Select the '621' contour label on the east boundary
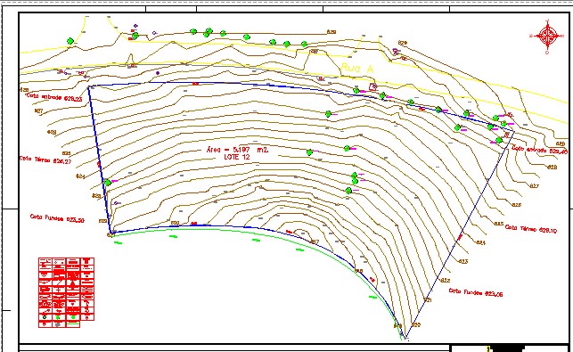This screenshot has width=573, height=352. point(428,299)
